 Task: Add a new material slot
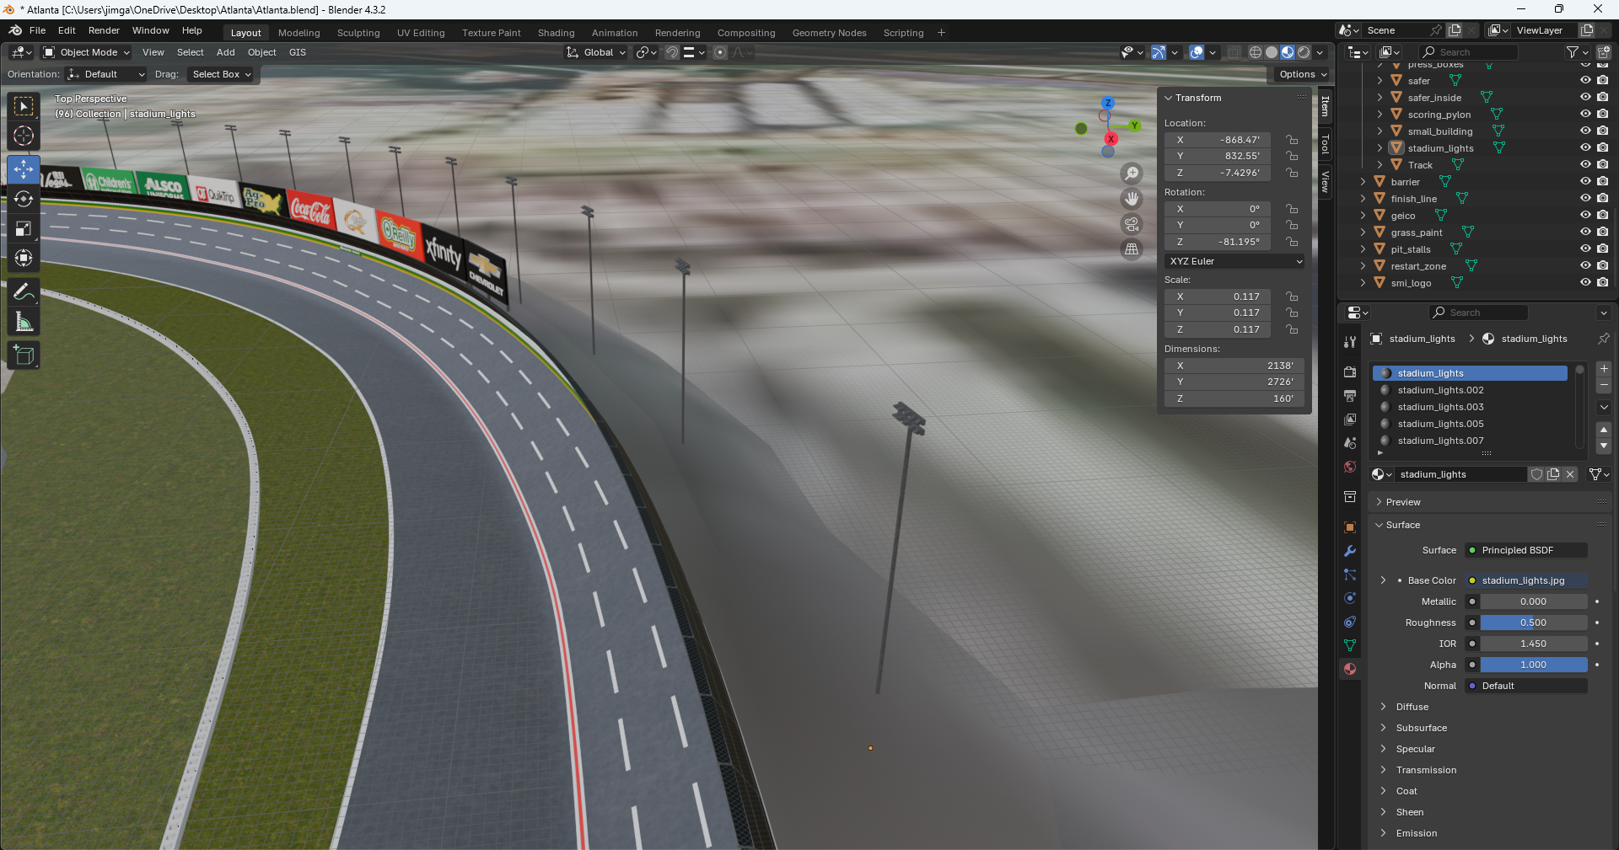point(1604,369)
